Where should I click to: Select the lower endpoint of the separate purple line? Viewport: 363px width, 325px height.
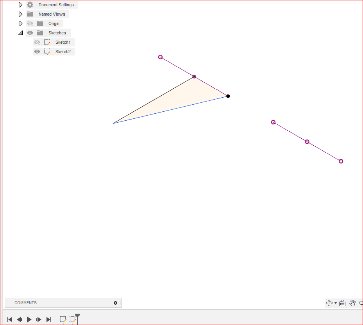pos(341,161)
